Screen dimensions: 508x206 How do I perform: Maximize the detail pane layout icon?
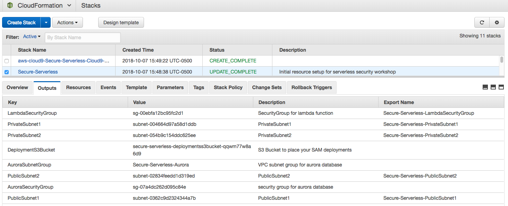point(501,87)
